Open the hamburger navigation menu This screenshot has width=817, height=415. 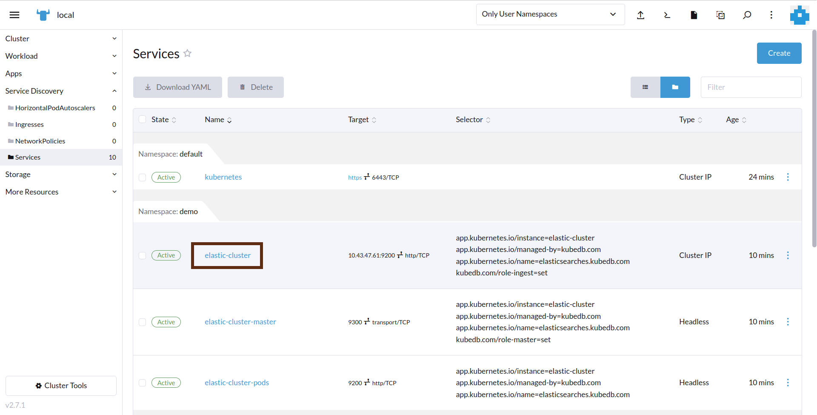(14, 14)
